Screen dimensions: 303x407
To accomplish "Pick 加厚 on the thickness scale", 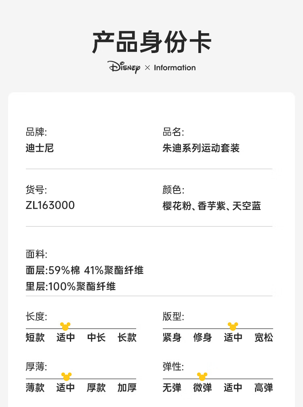I will click(127, 388).
